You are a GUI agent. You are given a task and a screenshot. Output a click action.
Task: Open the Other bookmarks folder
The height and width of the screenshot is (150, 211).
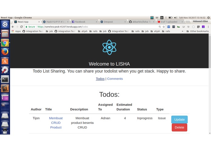198,31
